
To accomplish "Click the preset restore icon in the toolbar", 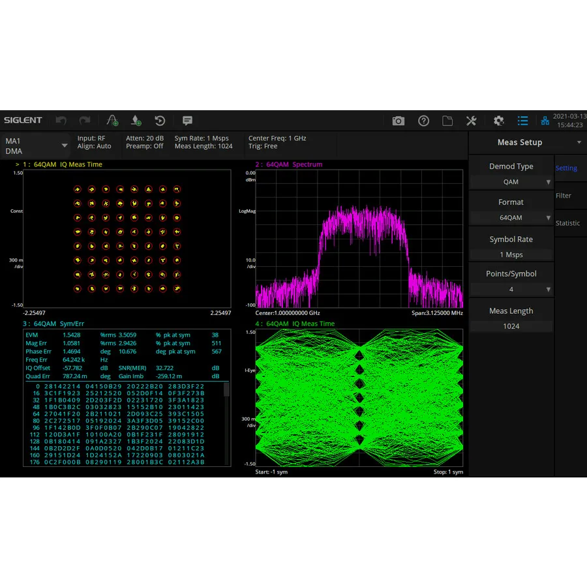I will 160,121.
